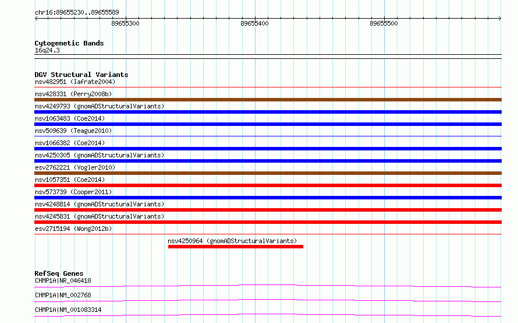Click the short nsv4250964 red variant bar
The image size is (518, 323).
tap(236, 247)
